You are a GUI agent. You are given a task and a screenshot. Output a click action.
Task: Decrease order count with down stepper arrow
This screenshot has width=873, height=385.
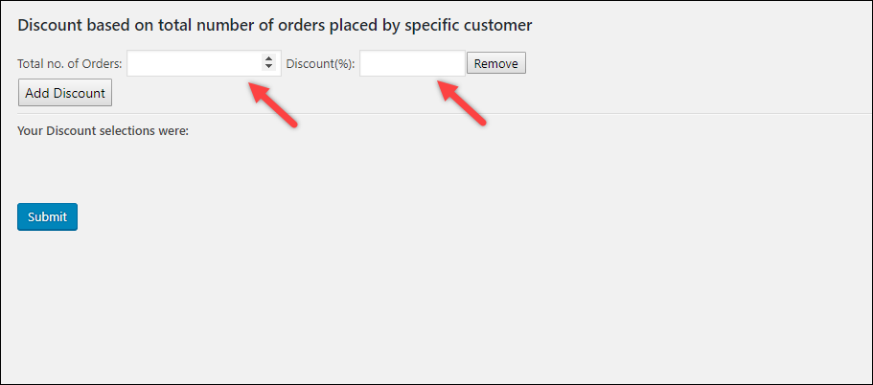(269, 67)
